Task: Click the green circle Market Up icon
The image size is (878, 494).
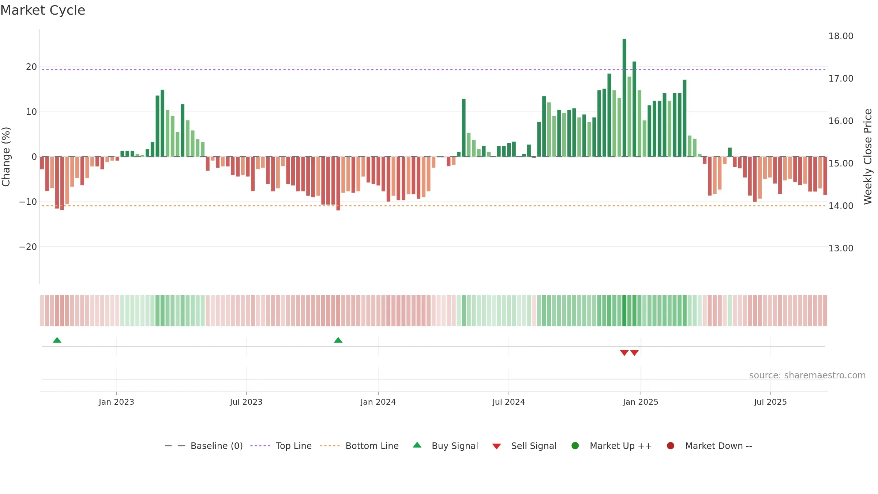Action: click(x=575, y=446)
